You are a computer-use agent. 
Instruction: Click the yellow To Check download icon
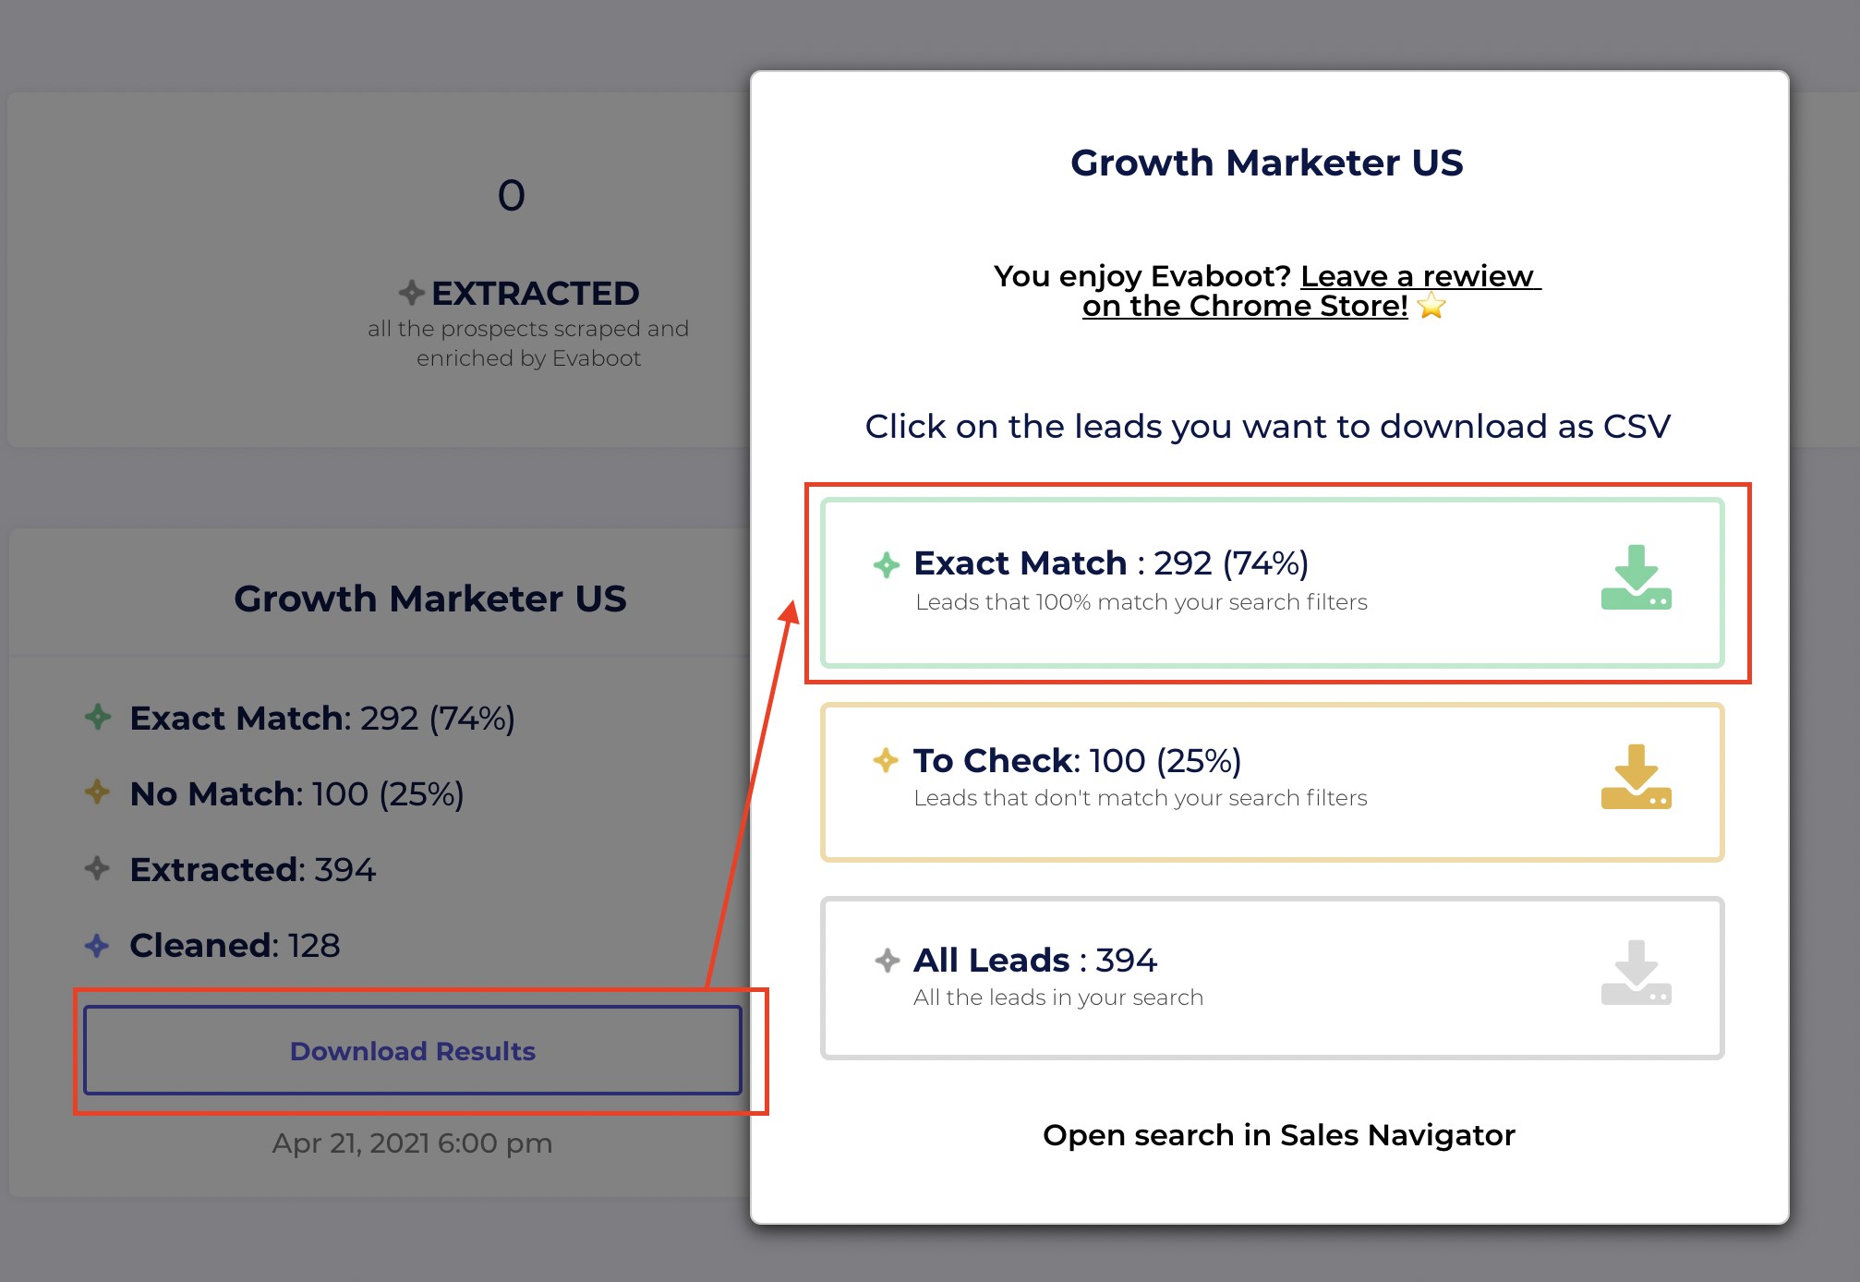click(1636, 777)
